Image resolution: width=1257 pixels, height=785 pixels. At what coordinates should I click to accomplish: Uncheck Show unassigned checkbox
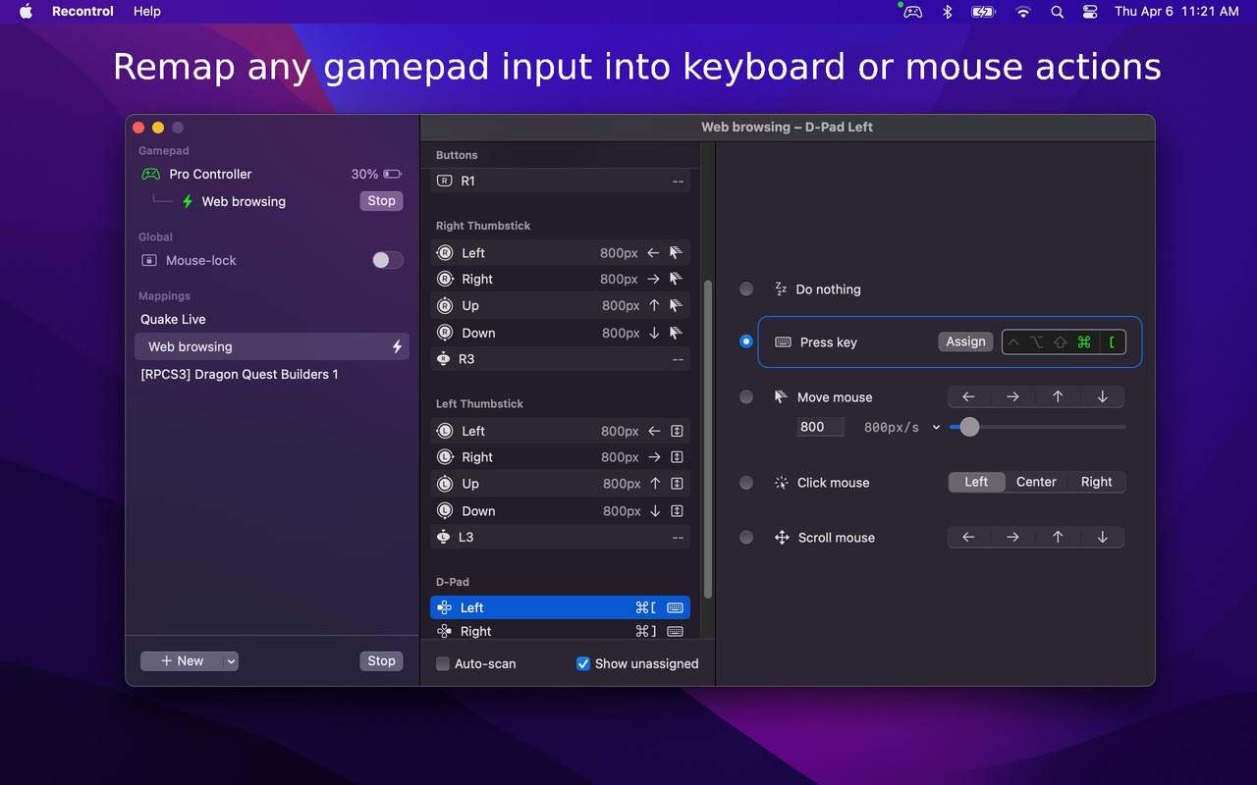583,663
